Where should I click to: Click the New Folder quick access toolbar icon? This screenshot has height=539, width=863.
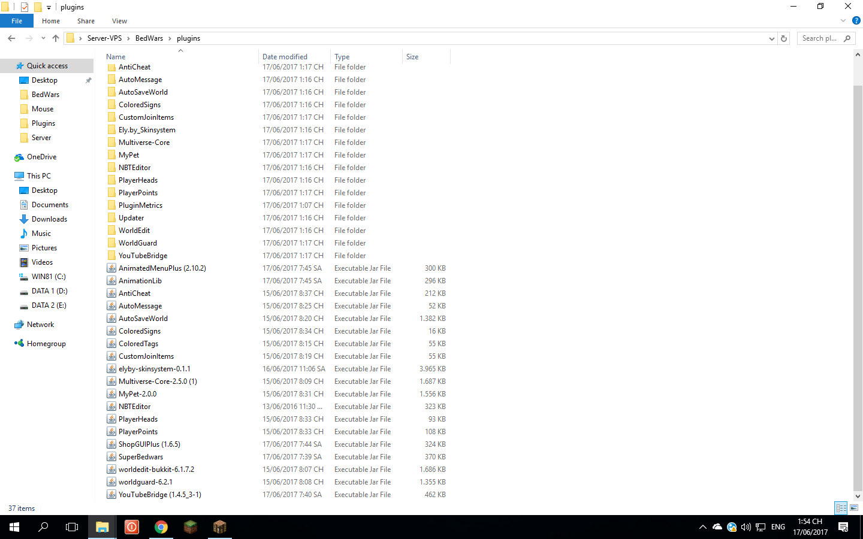point(38,7)
